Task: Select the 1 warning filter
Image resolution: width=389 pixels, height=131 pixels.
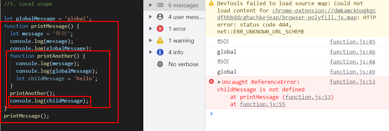Action: click(x=174, y=40)
